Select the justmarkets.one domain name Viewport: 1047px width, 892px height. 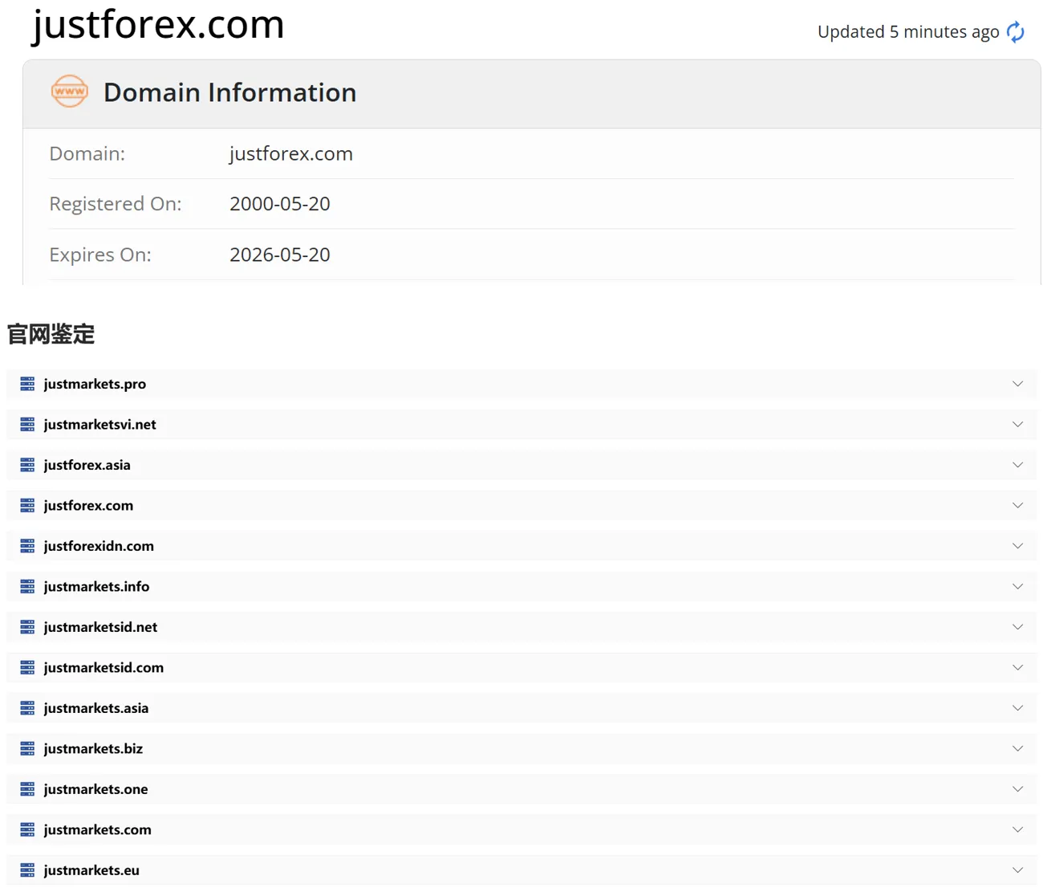coord(95,789)
